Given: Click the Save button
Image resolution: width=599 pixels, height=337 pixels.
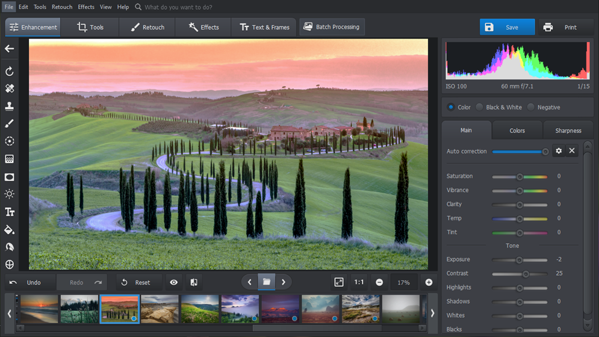Looking at the screenshot, I should point(507,27).
